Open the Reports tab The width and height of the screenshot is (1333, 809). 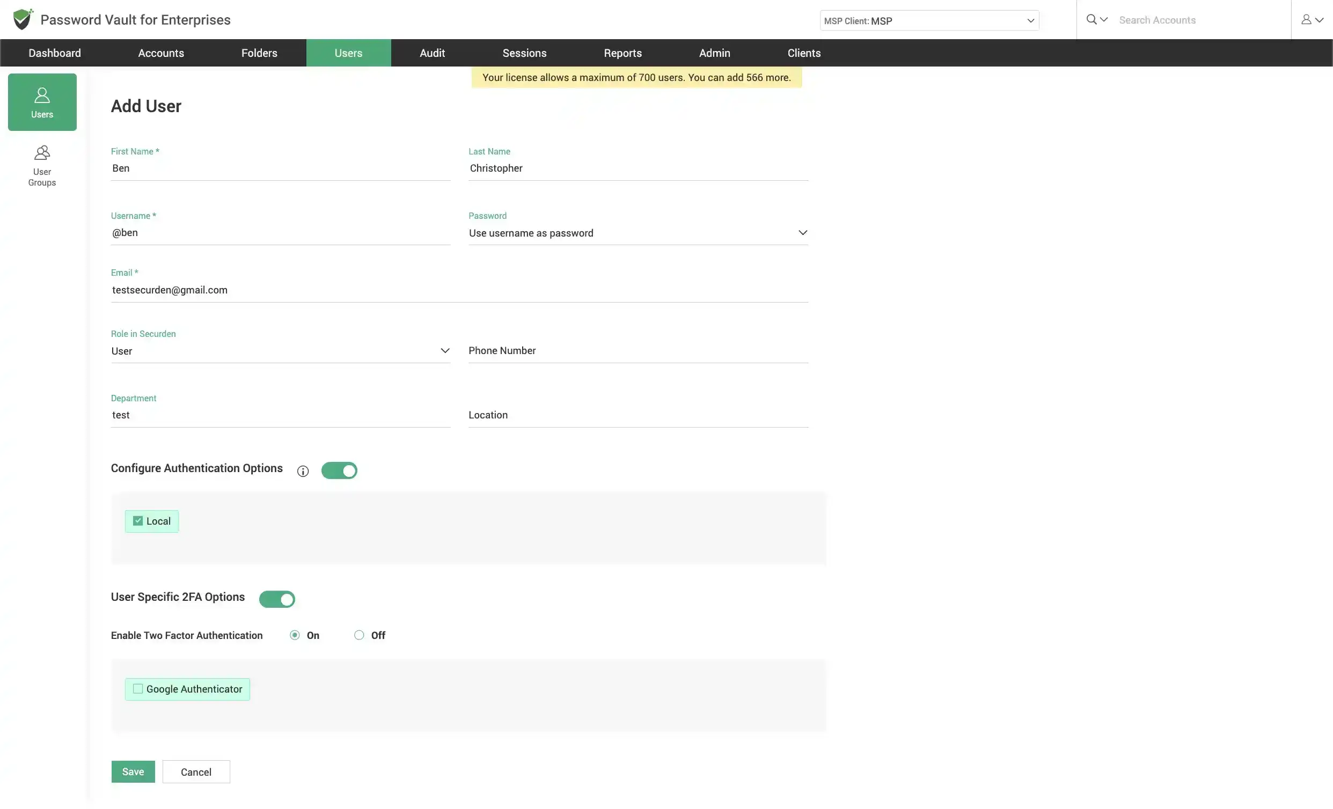click(x=622, y=53)
